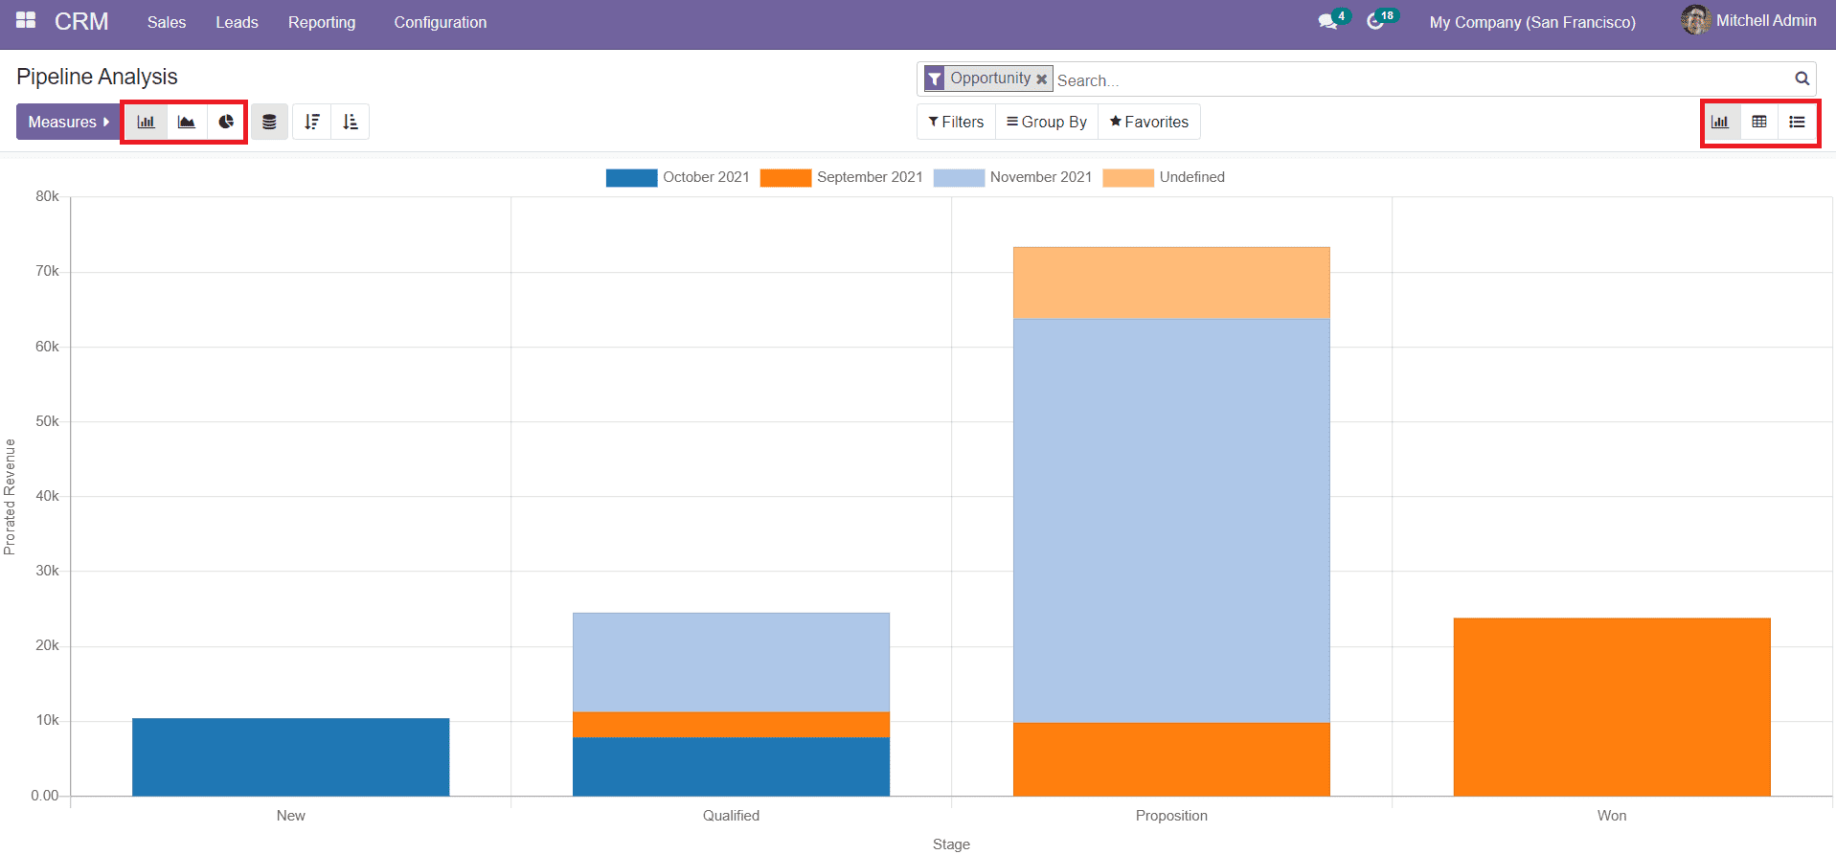Click the Proposition axis label
The height and width of the screenshot is (855, 1836).
click(1171, 816)
